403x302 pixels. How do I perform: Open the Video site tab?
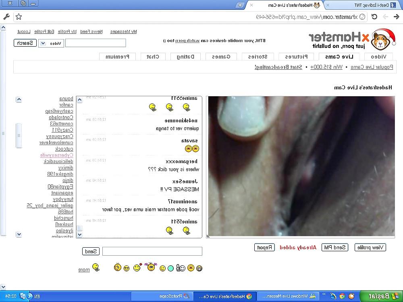pyautogui.click(x=378, y=57)
